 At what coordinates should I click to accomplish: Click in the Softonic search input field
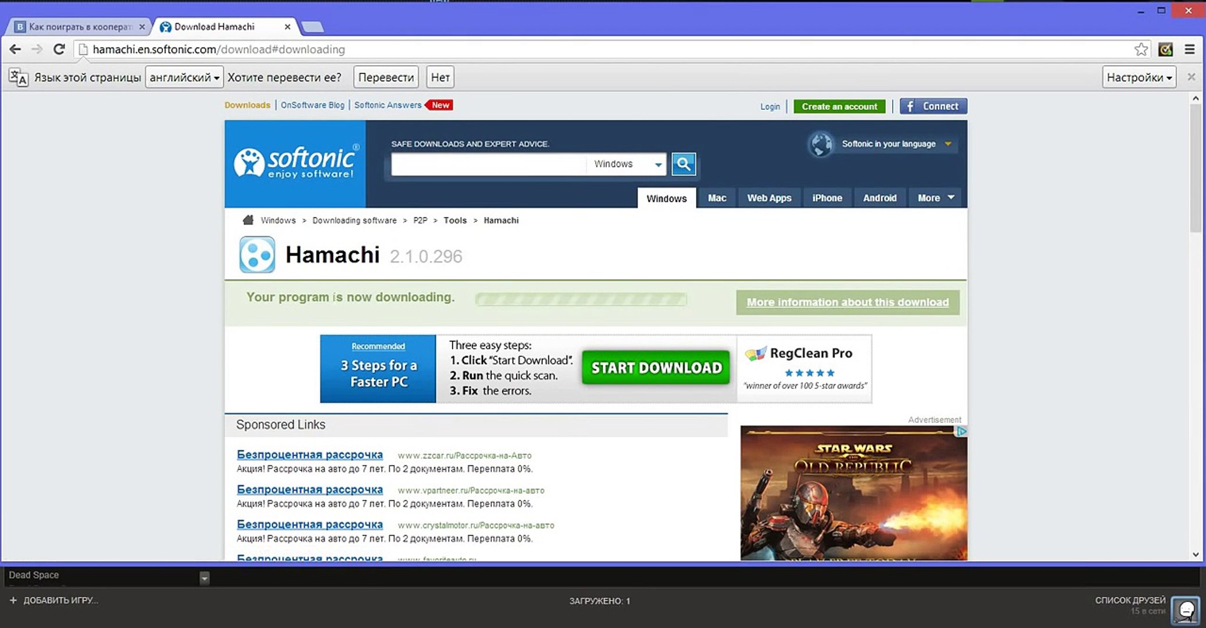coord(488,165)
